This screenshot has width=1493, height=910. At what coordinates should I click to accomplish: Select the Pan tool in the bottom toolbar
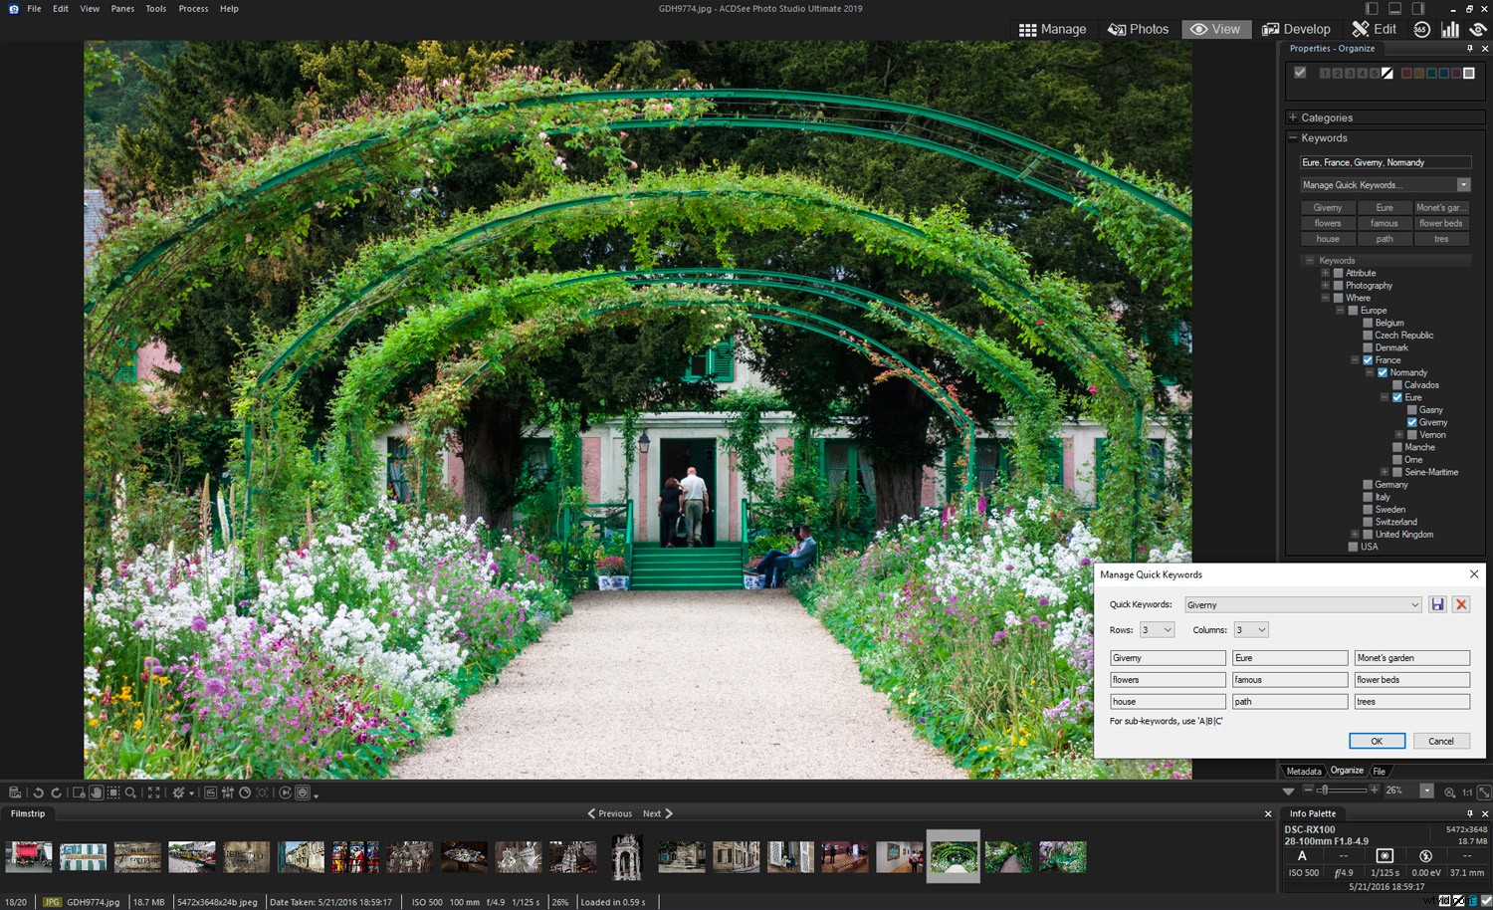pyautogui.click(x=96, y=793)
